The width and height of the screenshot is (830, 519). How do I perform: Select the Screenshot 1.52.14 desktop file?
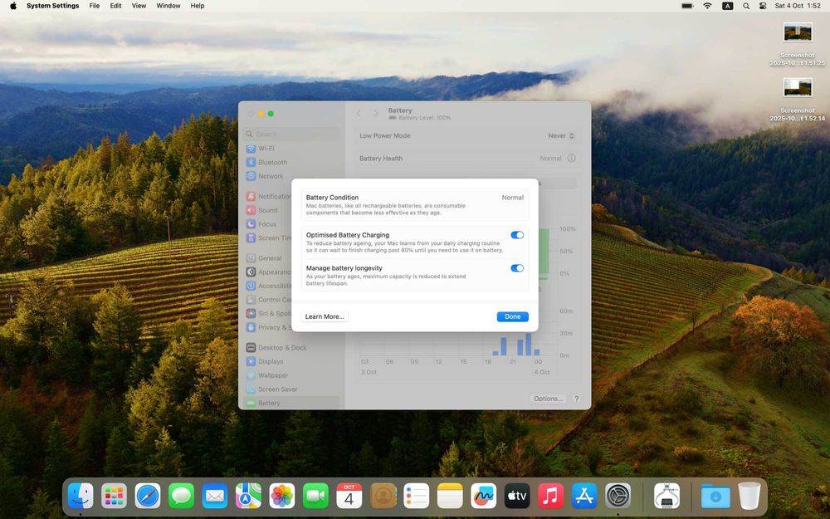pos(797,100)
